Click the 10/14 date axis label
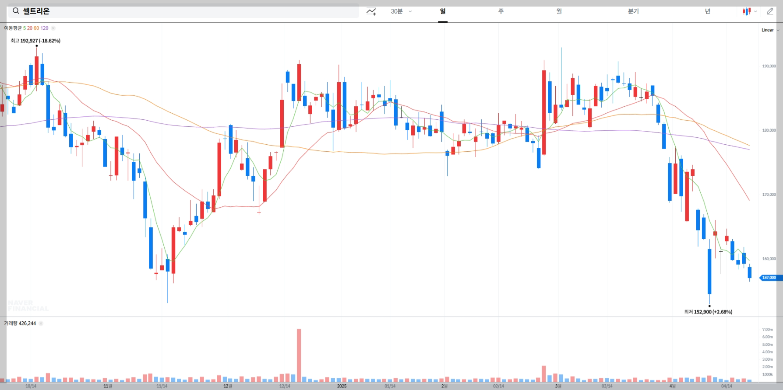 point(31,386)
